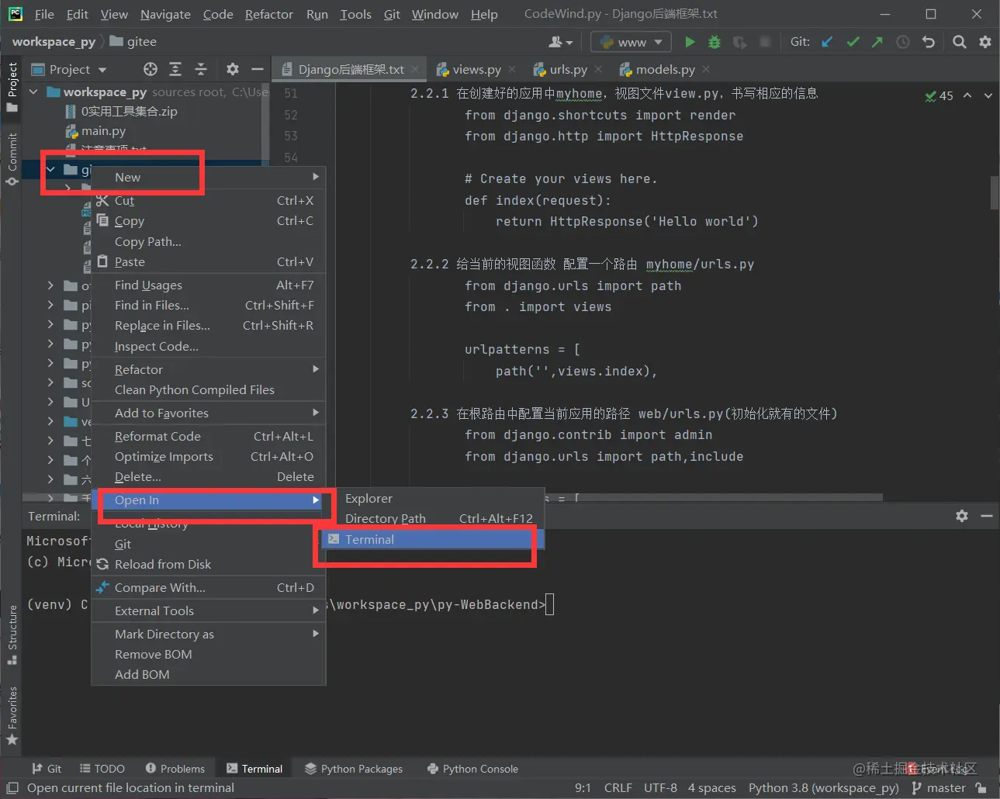This screenshot has width=1000, height=799.
Task: Collapse the workspace_py root folder
Action: point(33,92)
